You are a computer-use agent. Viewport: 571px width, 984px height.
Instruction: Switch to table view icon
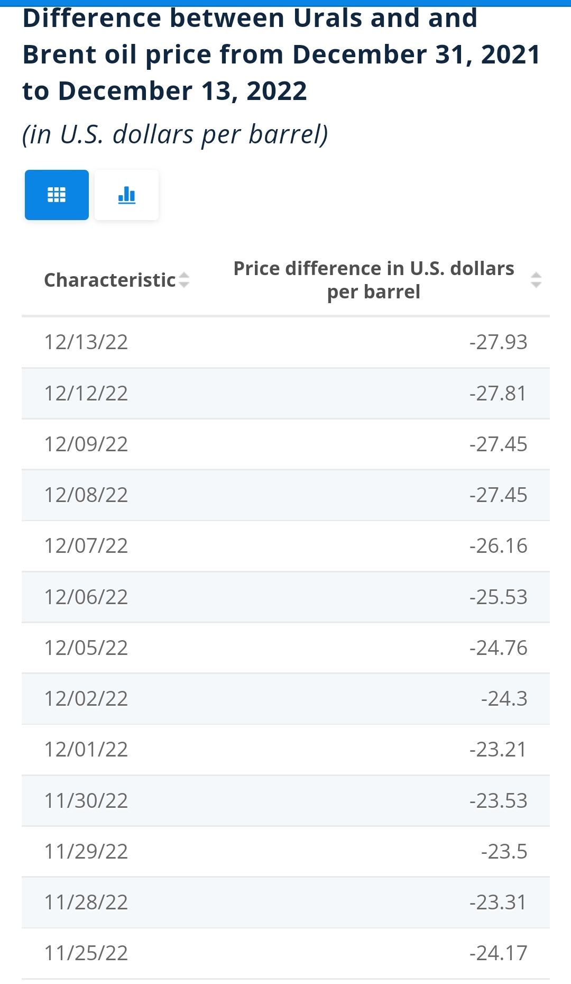pyautogui.click(x=57, y=195)
